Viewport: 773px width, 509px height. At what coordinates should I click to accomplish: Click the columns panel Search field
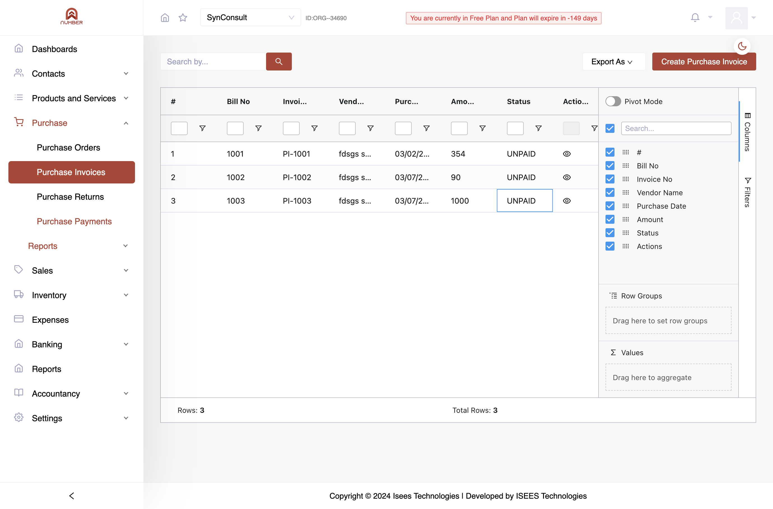pyautogui.click(x=676, y=128)
